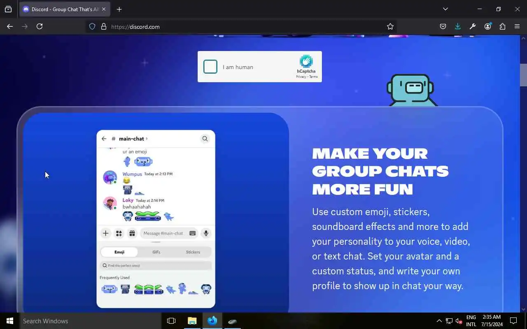
Task: Click the Search Windows taskbar box
Action: [91, 321]
